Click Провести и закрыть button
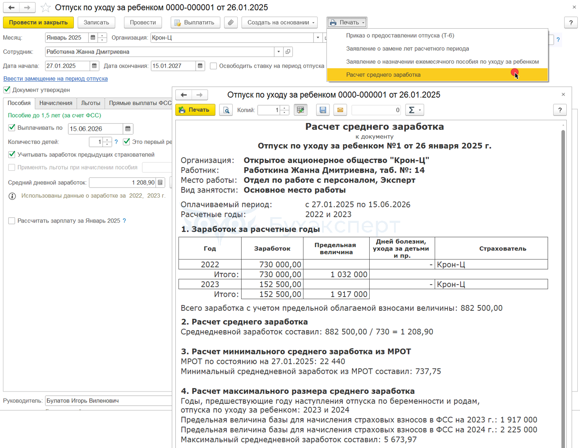580x448 pixels. tap(38, 23)
